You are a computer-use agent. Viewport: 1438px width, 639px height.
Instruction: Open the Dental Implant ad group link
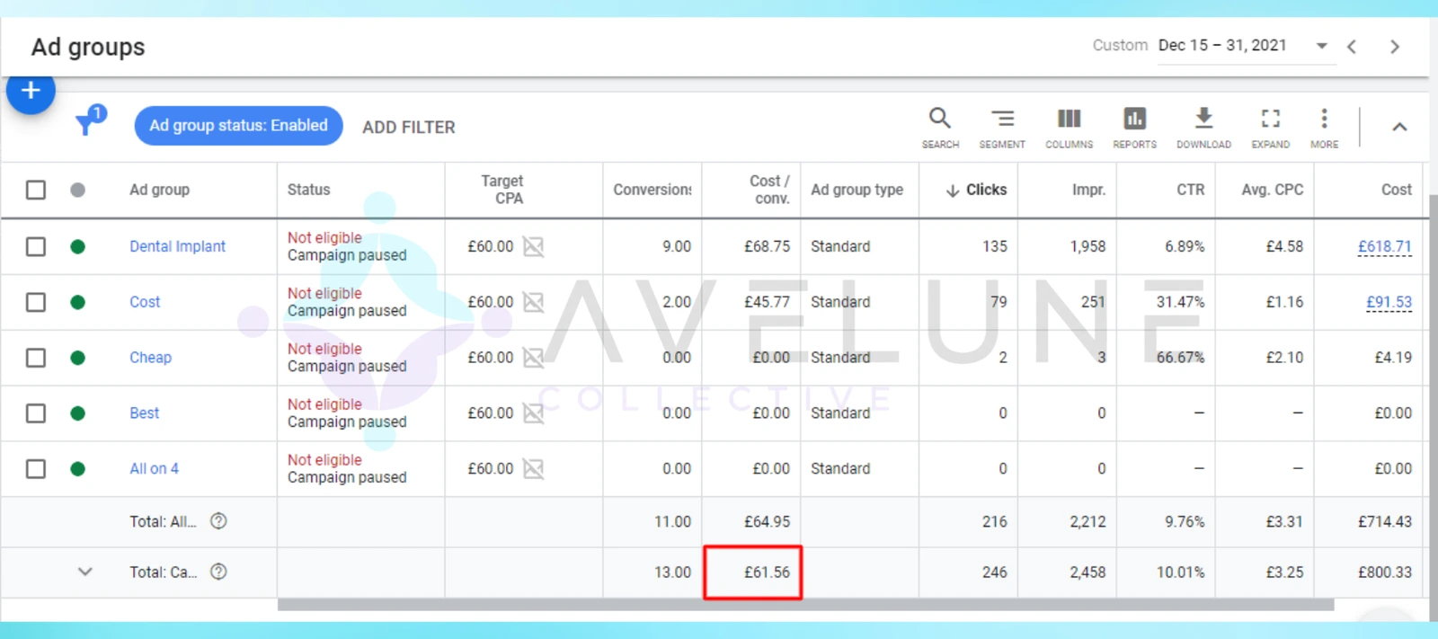coord(177,246)
